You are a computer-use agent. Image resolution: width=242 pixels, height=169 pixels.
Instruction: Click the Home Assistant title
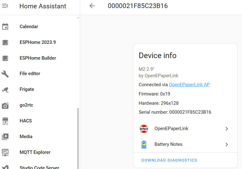pos(43,6)
